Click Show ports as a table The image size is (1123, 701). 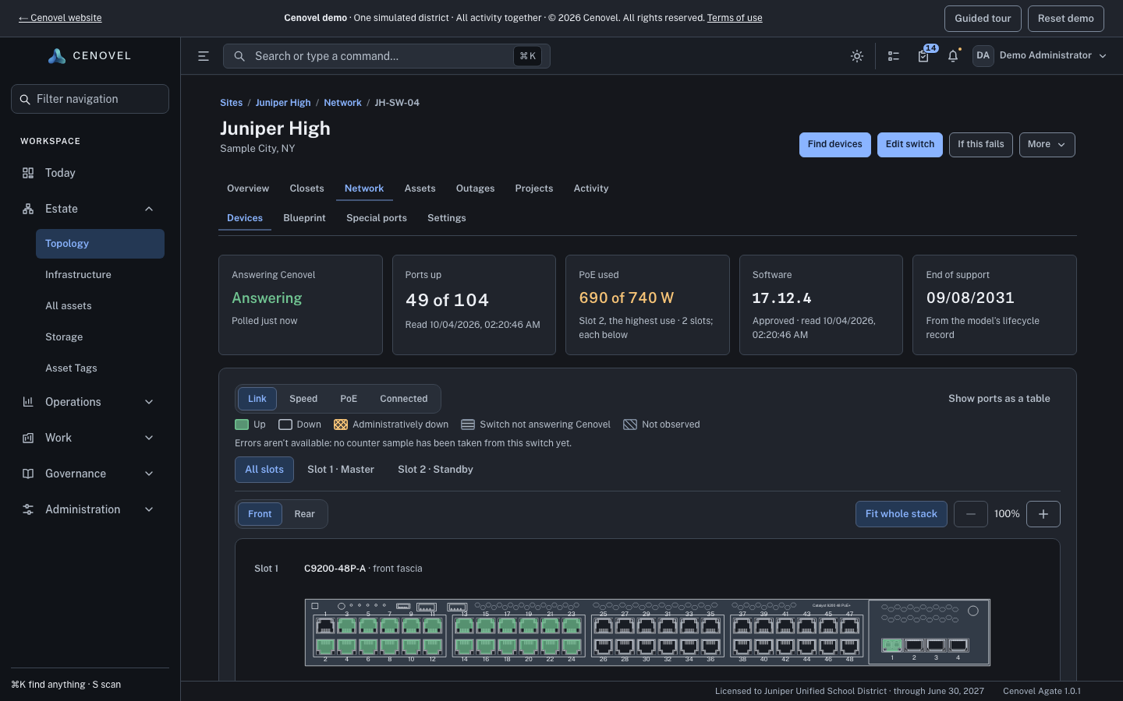point(999,399)
